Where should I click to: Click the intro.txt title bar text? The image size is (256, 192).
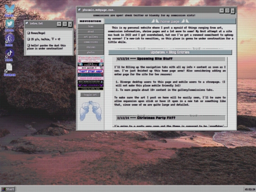36,23
